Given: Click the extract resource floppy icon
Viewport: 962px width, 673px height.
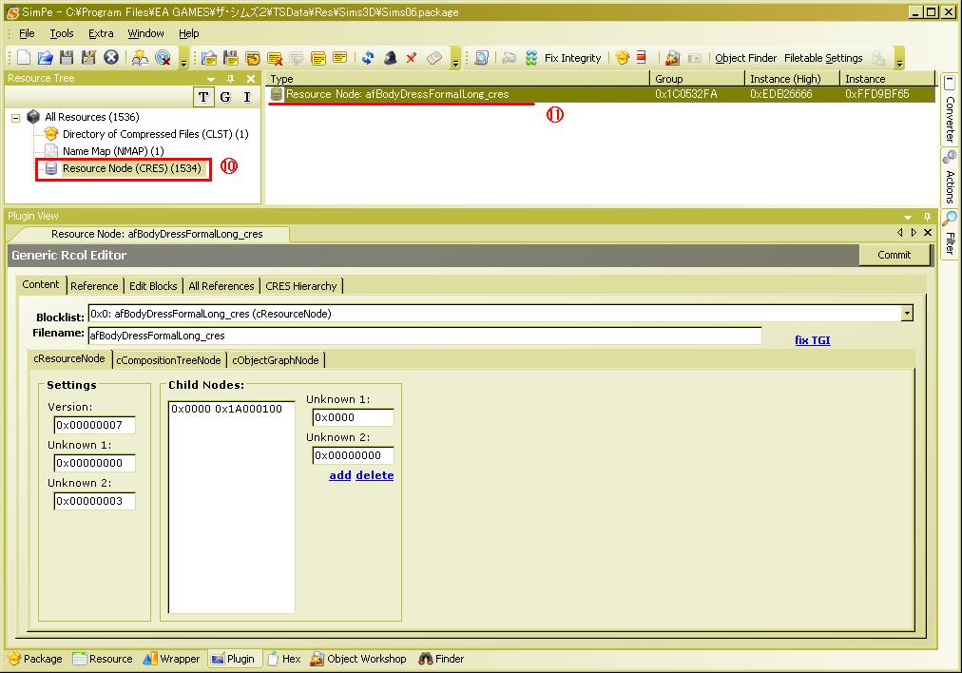Looking at the screenshot, I should coord(231,58).
